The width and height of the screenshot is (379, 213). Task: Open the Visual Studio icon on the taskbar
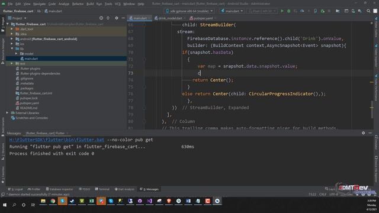click(x=150, y=201)
